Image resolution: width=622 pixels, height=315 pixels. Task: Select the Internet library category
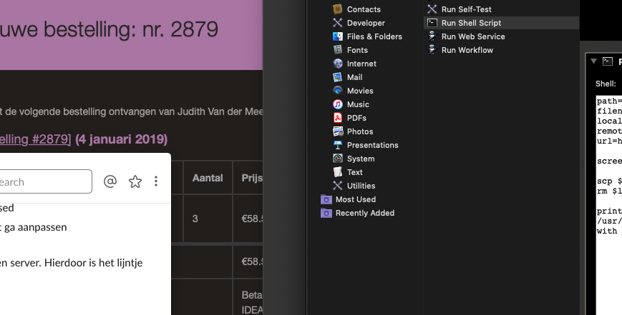pos(361,64)
